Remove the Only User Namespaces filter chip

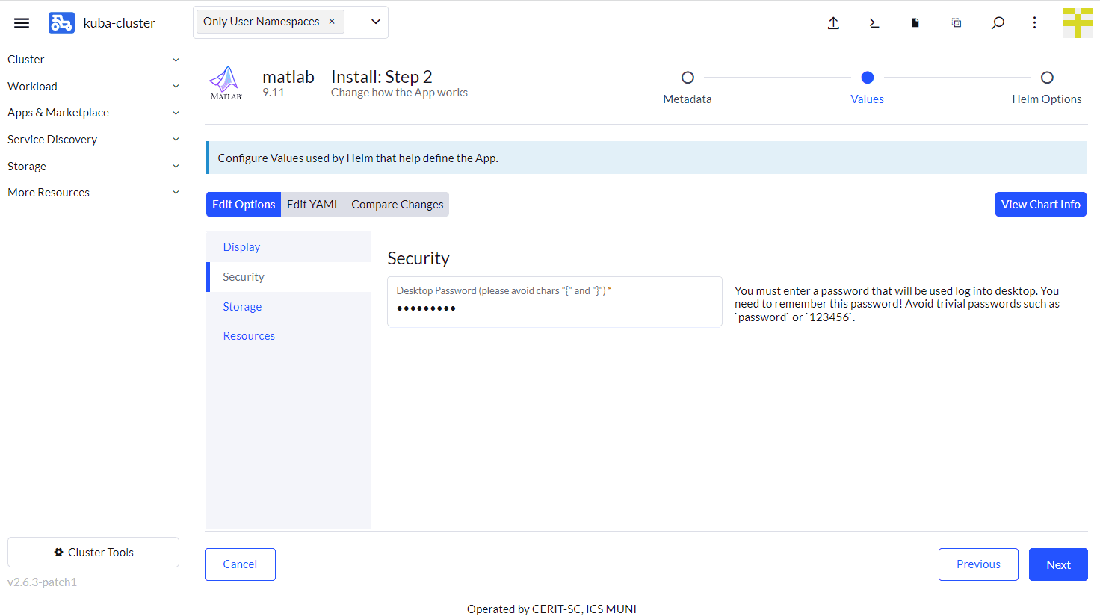pyautogui.click(x=332, y=22)
